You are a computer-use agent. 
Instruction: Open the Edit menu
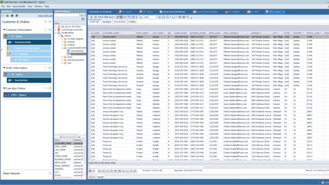(x=8, y=6)
